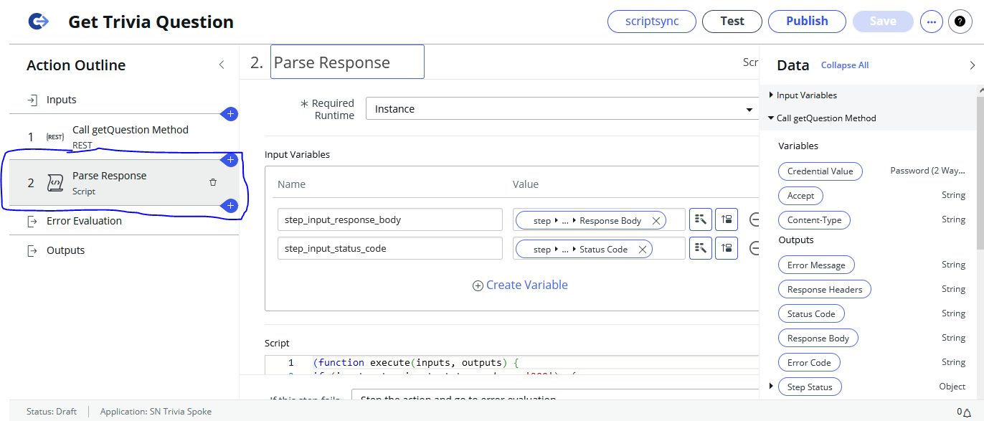
Task: Click the Data panel vertical scrollbar
Action: point(979,172)
